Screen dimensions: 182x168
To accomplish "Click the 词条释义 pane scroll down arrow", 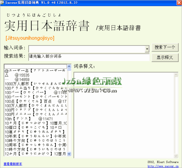I will tap(176, 156).
